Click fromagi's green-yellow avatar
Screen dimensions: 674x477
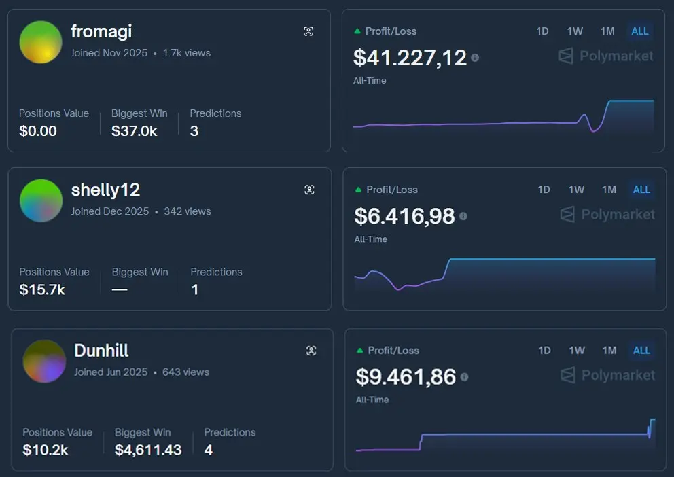pos(41,42)
